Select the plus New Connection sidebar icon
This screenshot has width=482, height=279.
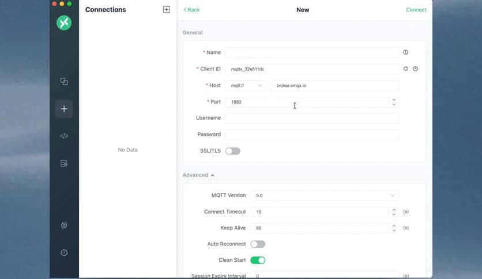[x=64, y=108]
